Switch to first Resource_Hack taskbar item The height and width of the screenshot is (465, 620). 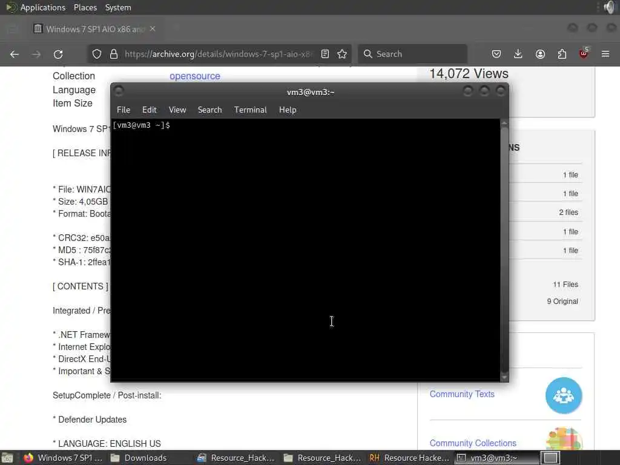point(236,458)
